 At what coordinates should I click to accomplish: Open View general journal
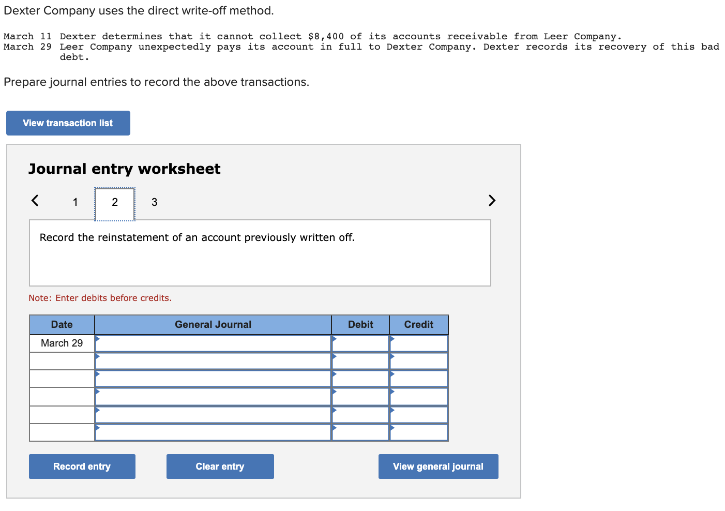(x=439, y=467)
